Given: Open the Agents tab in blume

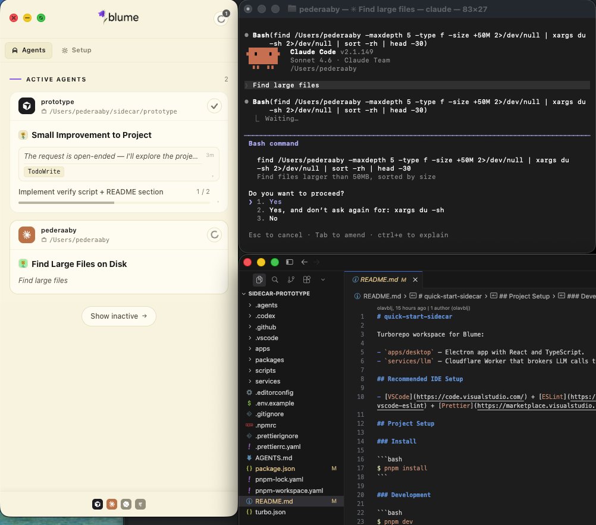Looking at the screenshot, I should tap(29, 50).
